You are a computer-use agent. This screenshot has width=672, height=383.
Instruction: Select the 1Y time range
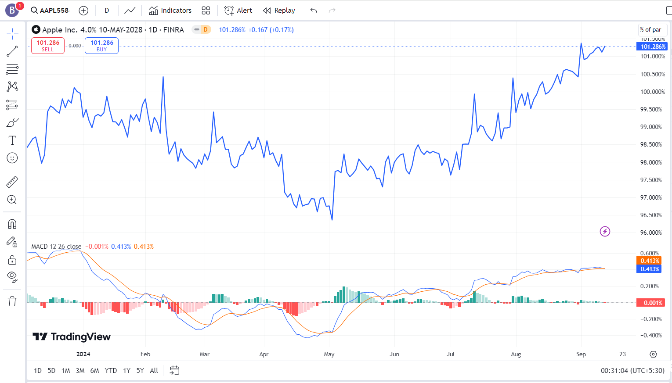point(127,371)
